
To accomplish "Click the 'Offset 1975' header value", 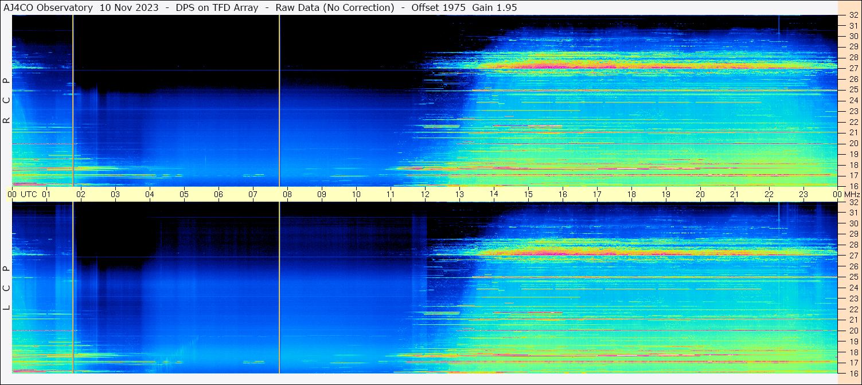I will (438, 7).
